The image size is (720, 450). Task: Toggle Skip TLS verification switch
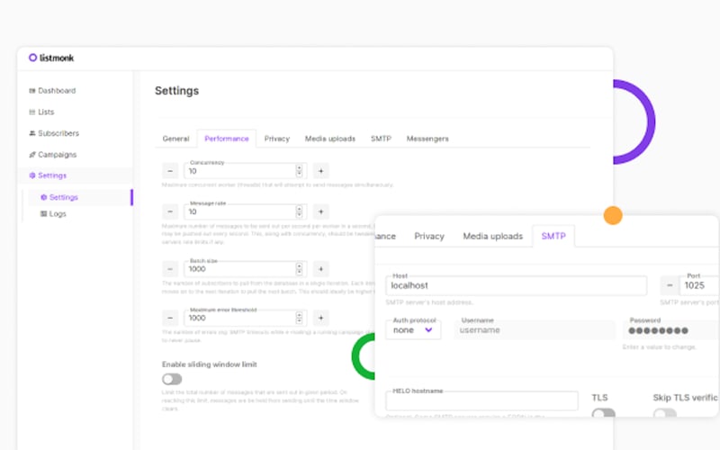[665, 413]
